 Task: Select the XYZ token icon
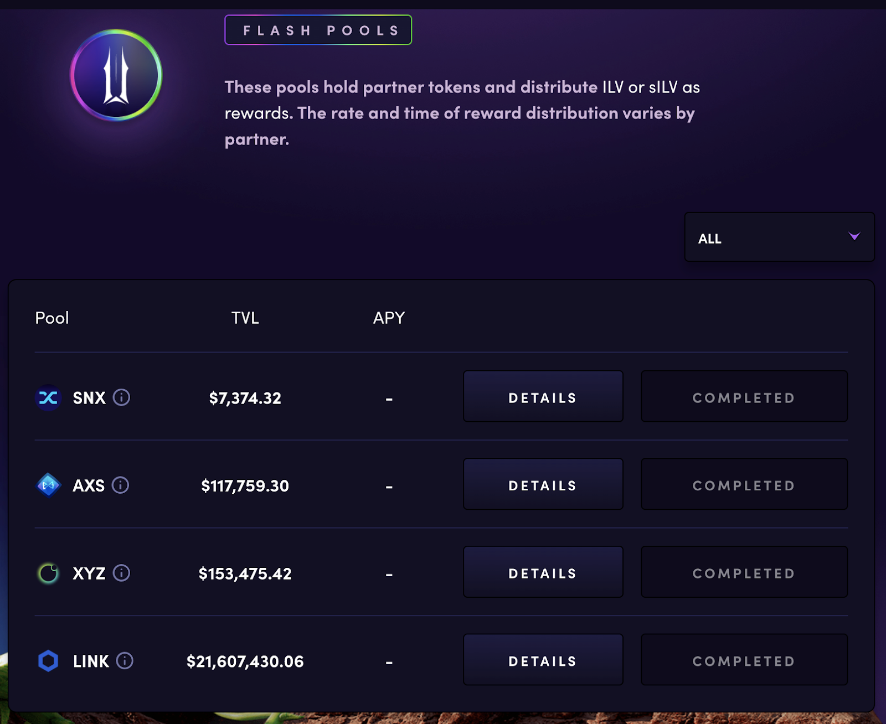48,573
